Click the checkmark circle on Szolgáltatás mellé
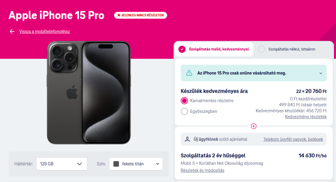 pos(182,49)
